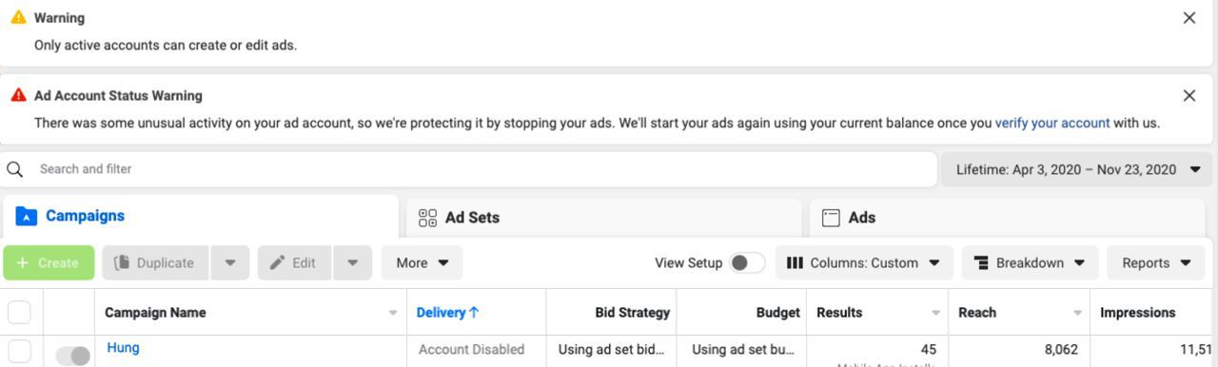Click the Breakdown icon

(982, 263)
